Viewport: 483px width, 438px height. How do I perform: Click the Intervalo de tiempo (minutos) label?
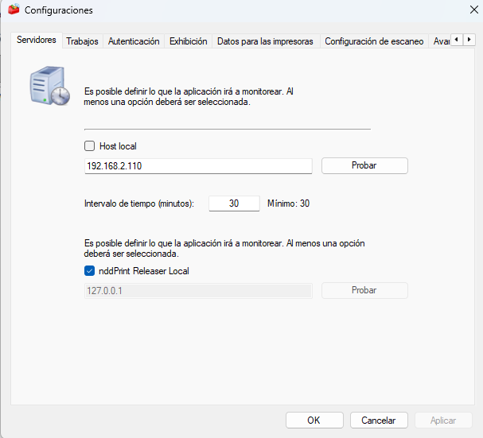click(x=139, y=203)
